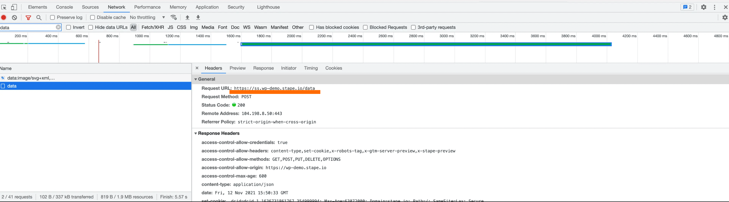
Task: Check the Has blocked cookies checkbox
Action: 311,27
